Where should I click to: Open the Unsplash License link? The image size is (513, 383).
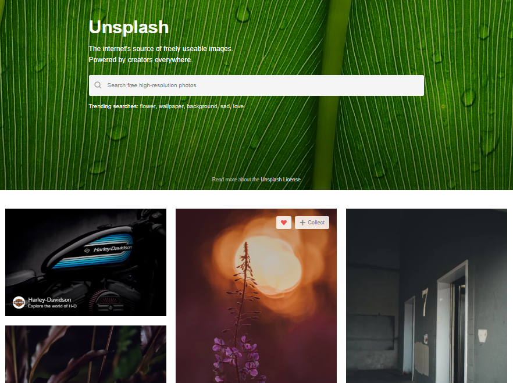click(x=280, y=180)
